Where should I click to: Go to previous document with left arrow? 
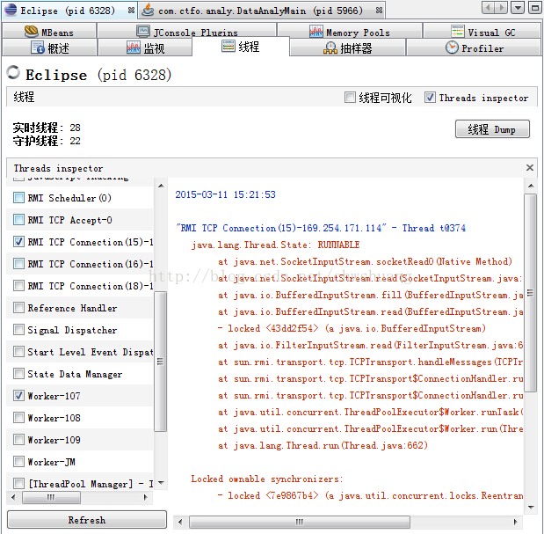point(489,7)
